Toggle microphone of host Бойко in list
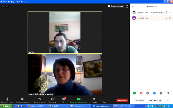 pyautogui.click(x=167, y=12)
